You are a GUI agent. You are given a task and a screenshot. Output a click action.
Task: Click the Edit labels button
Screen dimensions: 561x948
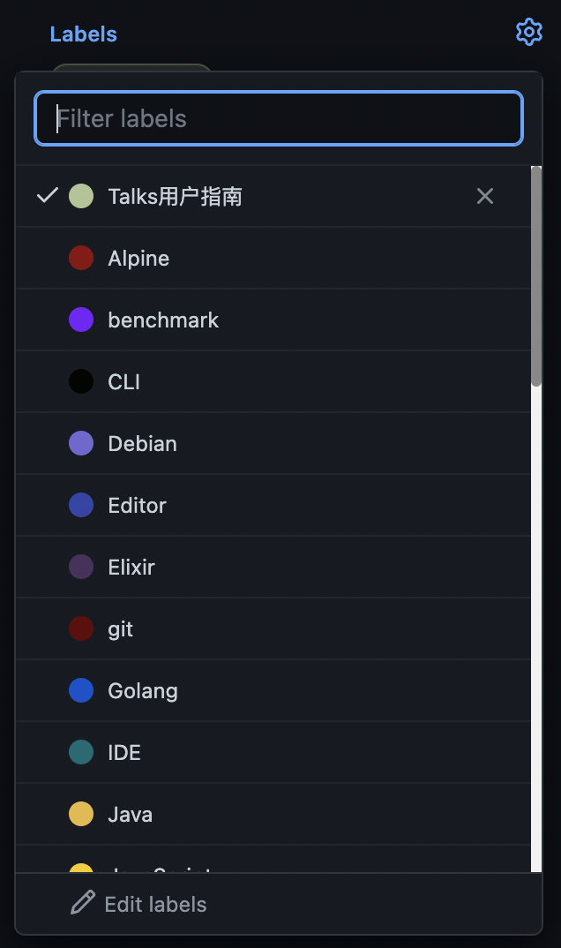[x=138, y=903]
